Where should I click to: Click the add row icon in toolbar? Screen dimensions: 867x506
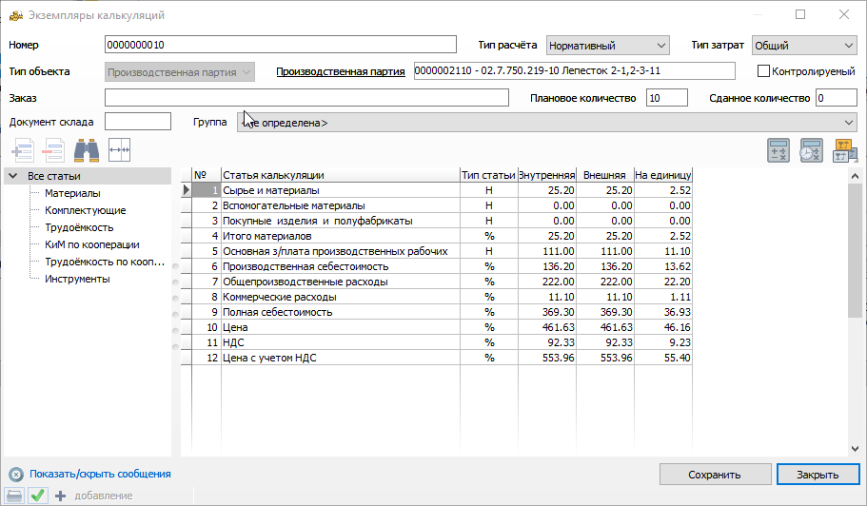coord(22,150)
